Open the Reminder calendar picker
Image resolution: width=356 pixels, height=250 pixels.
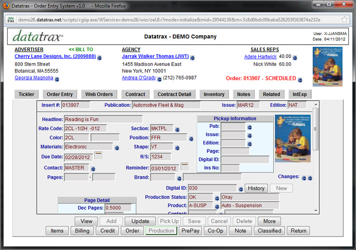185,167
